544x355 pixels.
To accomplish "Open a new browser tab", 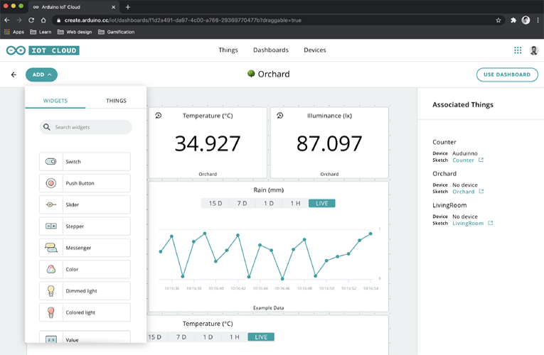I will [128, 7].
